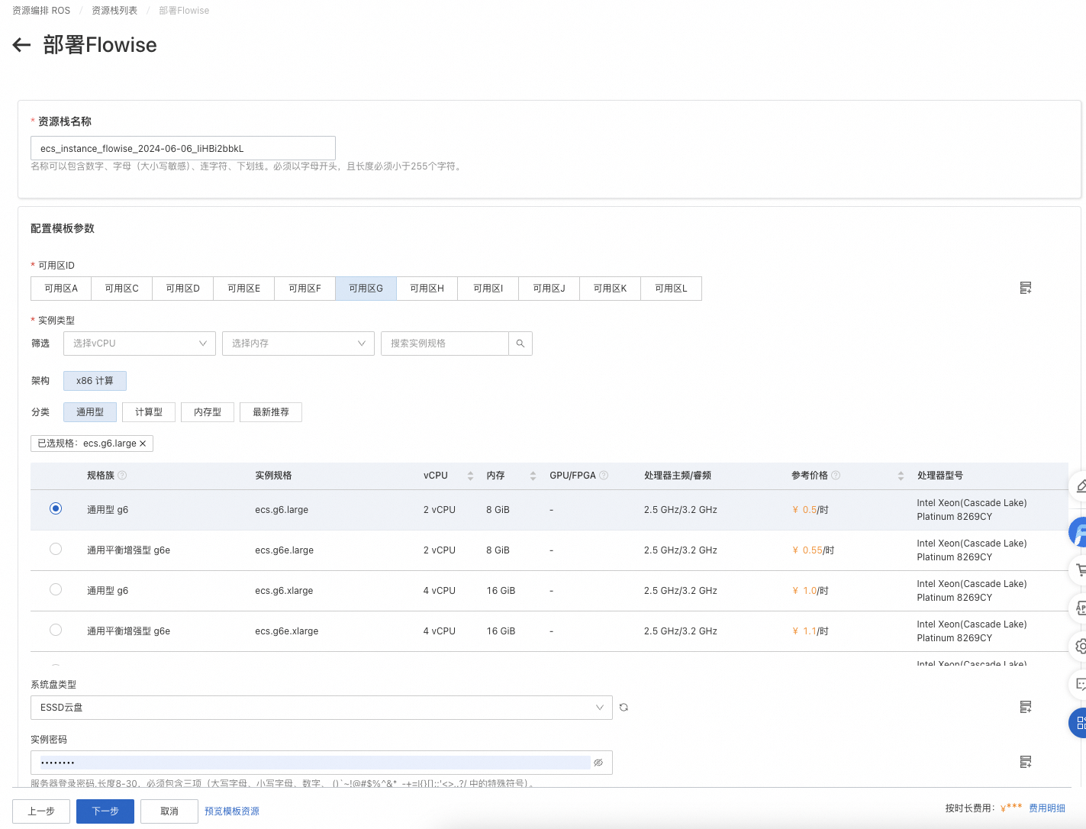
Task: Open the blue grid tools floating icon
Action: [x=1078, y=723]
